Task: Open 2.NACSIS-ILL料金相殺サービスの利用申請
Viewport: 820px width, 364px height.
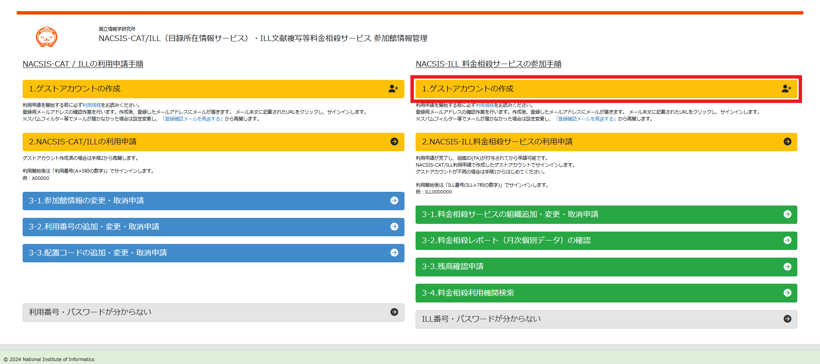Action: [x=606, y=142]
